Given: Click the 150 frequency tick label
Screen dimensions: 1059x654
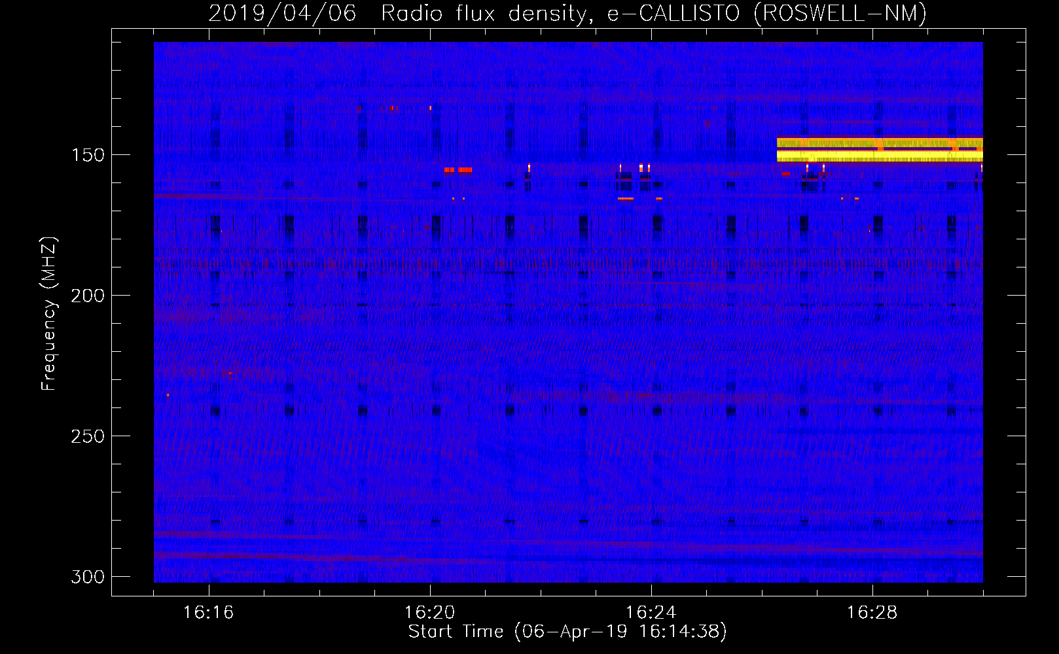Looking at the screenshot, I should point(88,155).
